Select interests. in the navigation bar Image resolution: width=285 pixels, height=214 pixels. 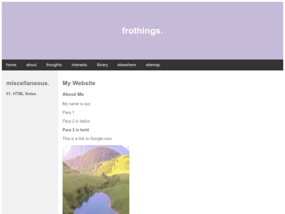pos(80,65)
